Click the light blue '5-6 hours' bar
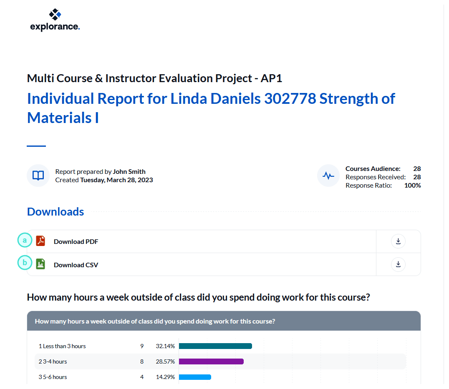This screenshot has width=449, height=389. tap(195, 377)
